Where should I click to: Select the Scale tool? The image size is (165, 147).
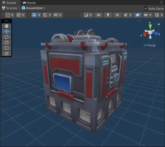(x=6, y=42)
